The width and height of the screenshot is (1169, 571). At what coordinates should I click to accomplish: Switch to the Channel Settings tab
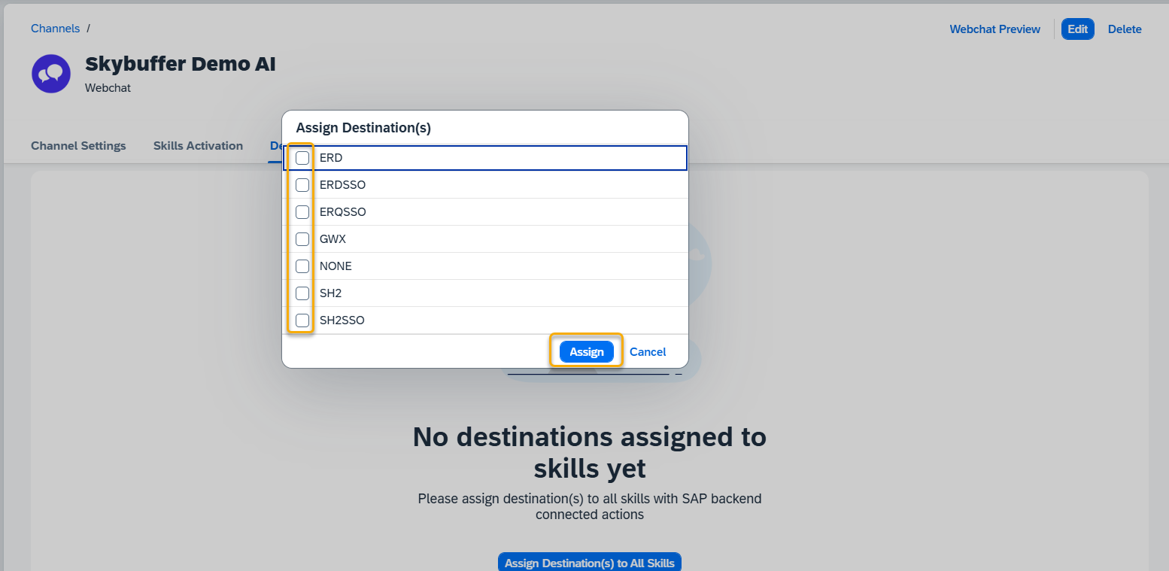click(x=78, y=146)
